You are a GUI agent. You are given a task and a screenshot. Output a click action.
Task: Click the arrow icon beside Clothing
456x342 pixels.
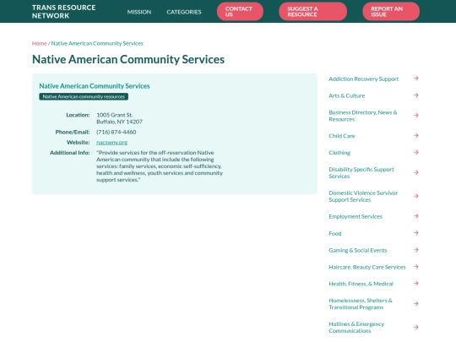(416, 152)
